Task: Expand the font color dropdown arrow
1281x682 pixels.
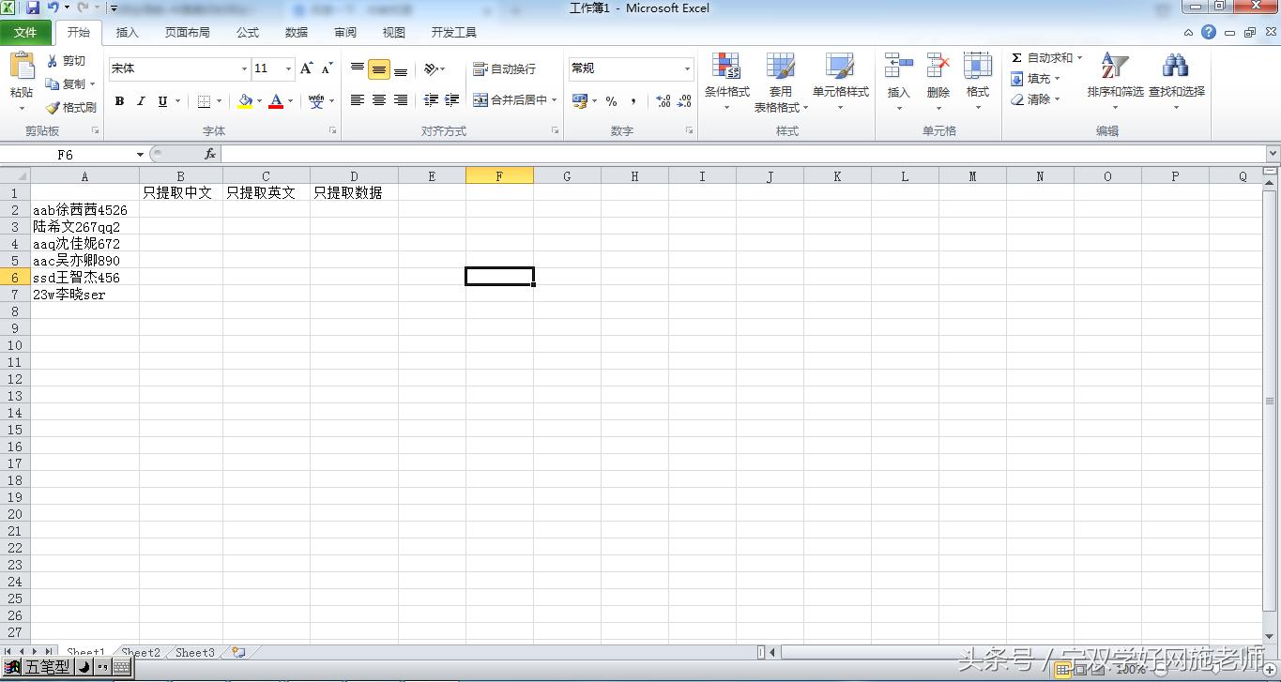Action: click(x=291, y=101)
